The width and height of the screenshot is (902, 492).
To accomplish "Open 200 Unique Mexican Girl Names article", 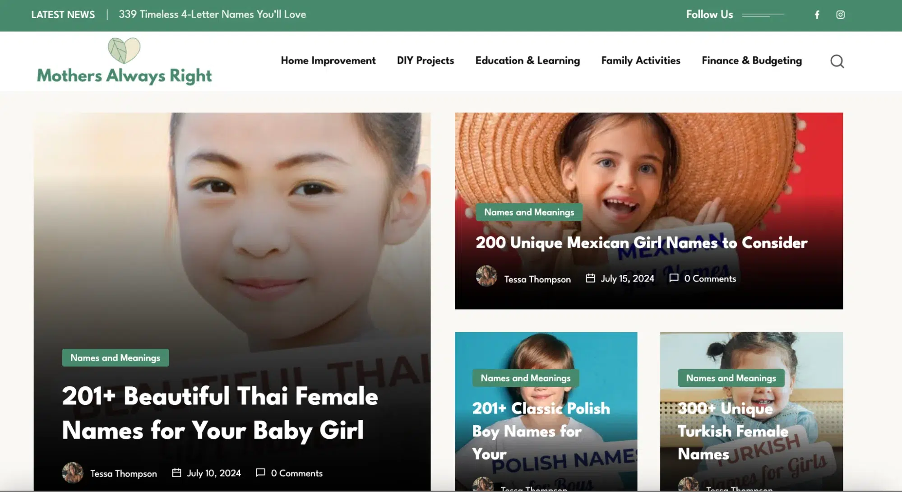I will click(x=641, y=243).
